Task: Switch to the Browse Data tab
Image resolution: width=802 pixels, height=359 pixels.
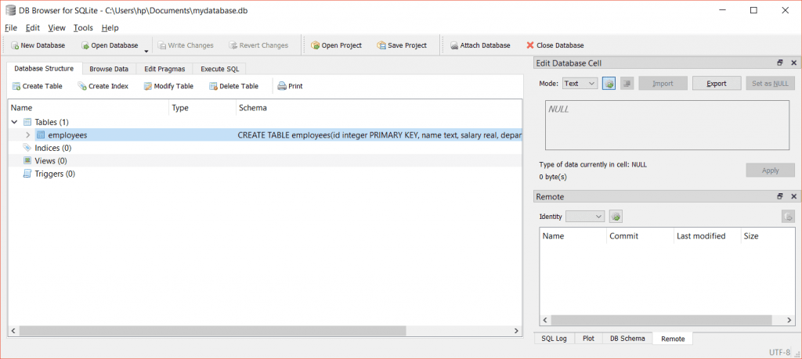Action: coord(109,69)
